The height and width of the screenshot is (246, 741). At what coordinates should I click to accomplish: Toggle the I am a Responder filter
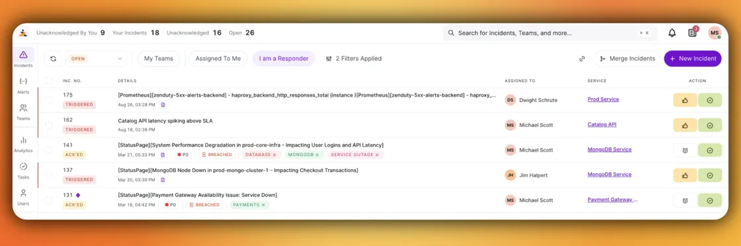point(284,59)
